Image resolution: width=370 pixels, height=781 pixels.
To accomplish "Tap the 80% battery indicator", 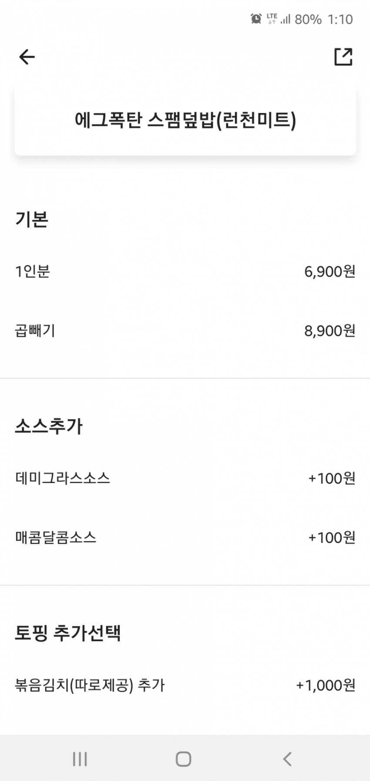I will coord(308,19).
